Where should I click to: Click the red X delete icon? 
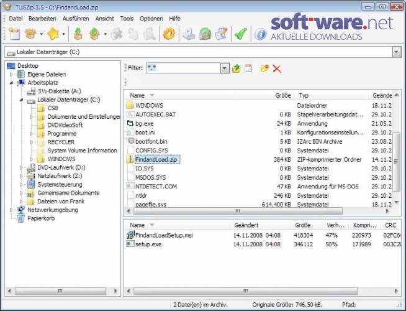[x=276, y=69]
